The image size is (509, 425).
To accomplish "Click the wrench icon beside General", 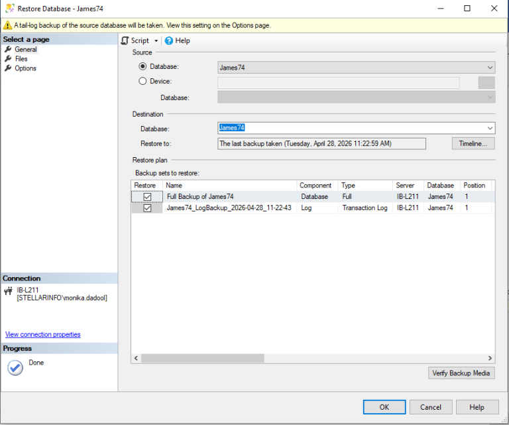I will click(x=8, y=49).
